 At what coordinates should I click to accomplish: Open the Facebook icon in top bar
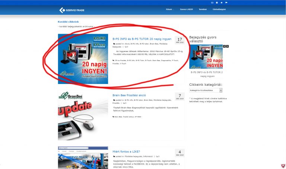point(217,3)
